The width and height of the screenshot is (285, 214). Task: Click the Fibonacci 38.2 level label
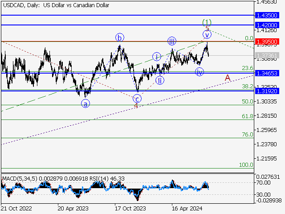coord(248,86)
